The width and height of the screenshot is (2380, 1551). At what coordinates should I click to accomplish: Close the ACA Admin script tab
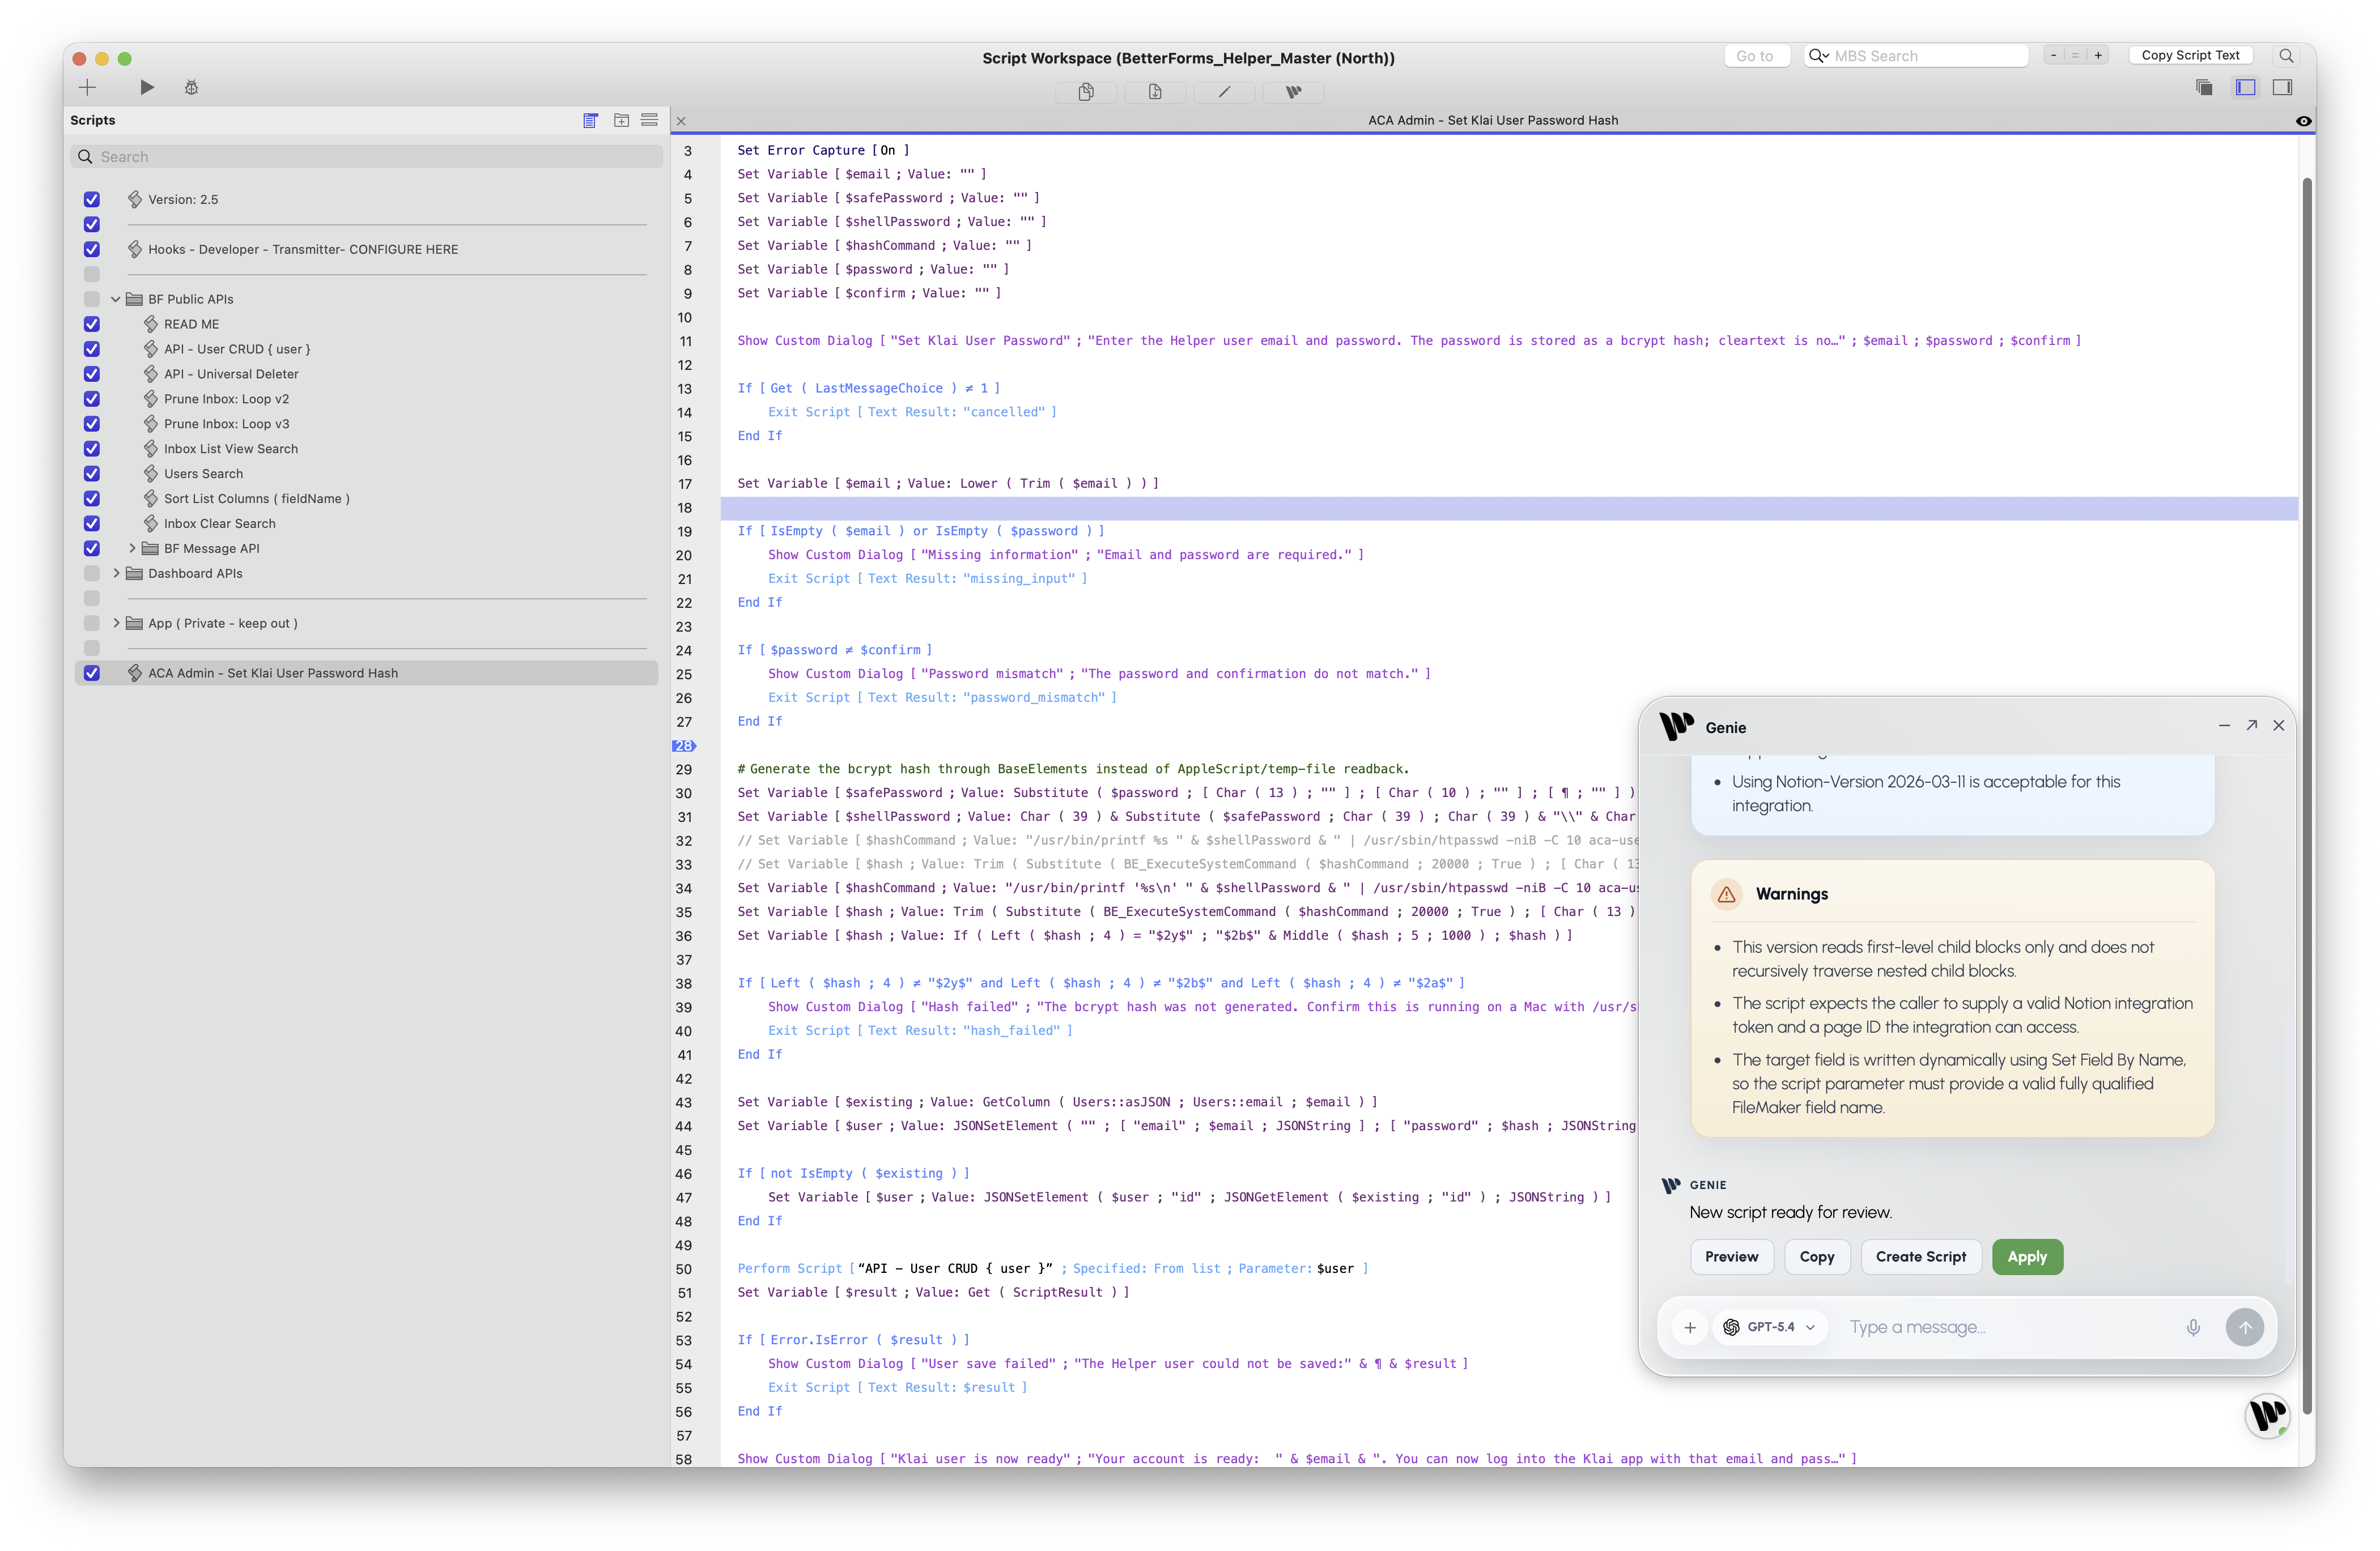681,121
